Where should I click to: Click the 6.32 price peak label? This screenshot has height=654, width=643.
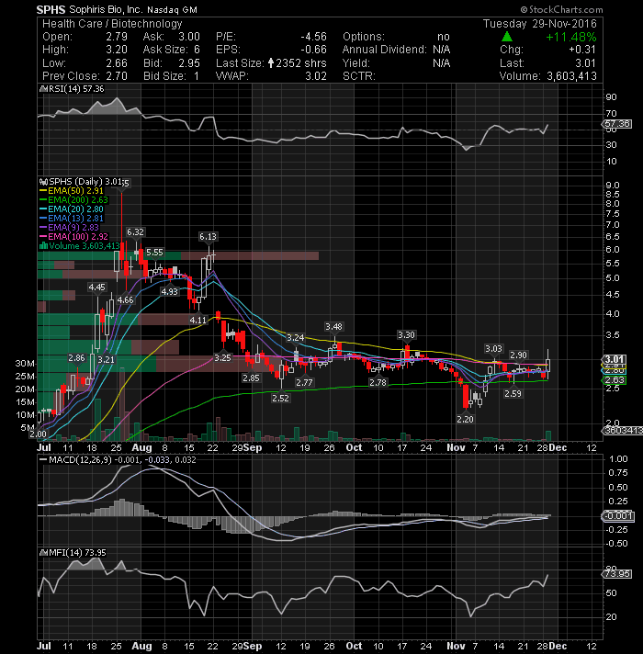pyautogui.click(x=135, y=231)
